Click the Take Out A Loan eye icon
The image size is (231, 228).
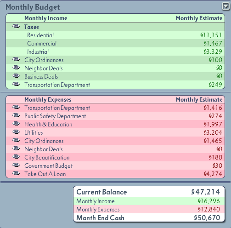tap(16, 173)
